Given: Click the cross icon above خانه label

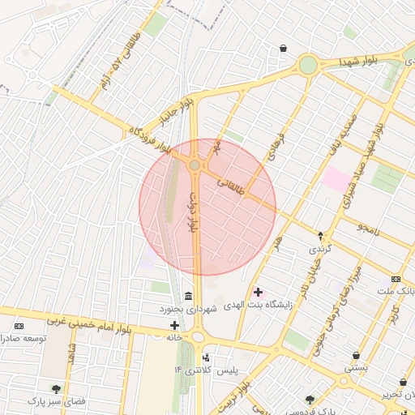Looking at the screenshot, I should tap(174, 326).
